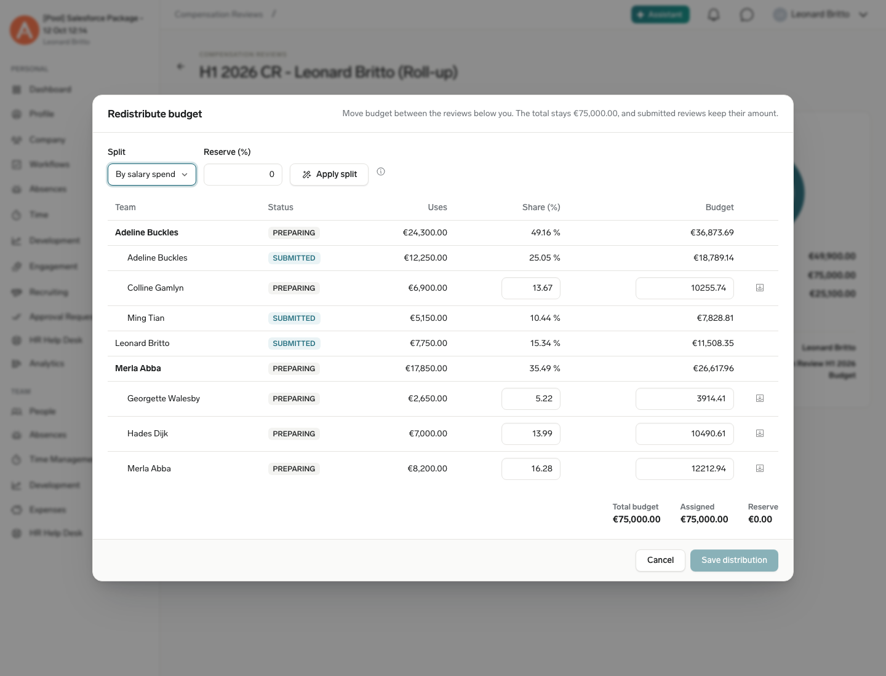The image size is (886, 676).
Task: Open the chat bubble icon in the top bar
Action: click(747, 14)
